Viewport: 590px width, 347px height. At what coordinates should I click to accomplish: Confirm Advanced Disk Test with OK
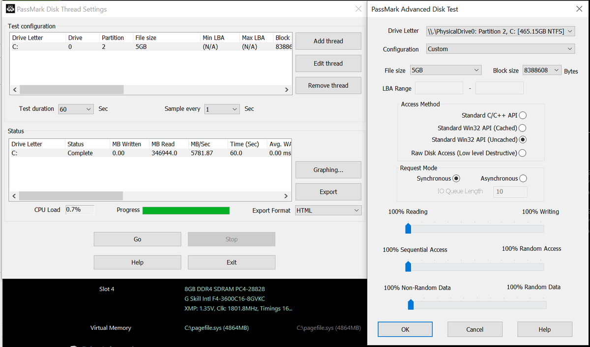tap(405, 329)
